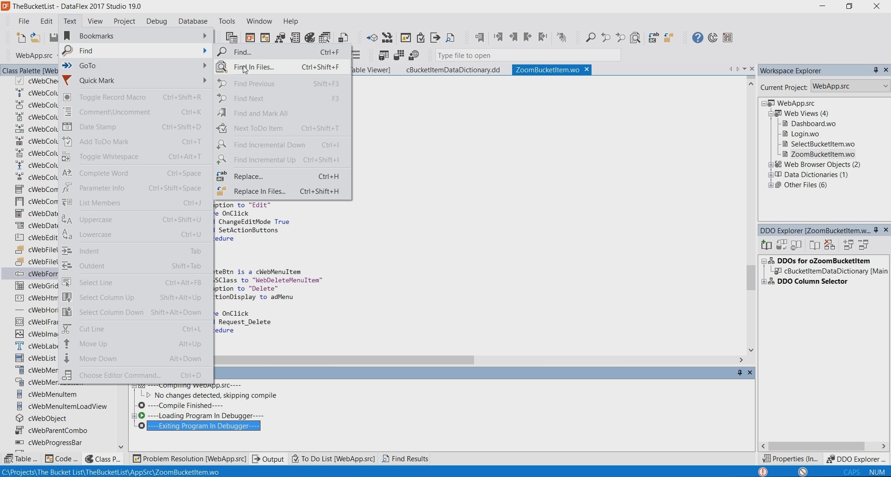Pin the Workspace Explorer panel
891x477 pixels.
[876, 70]
